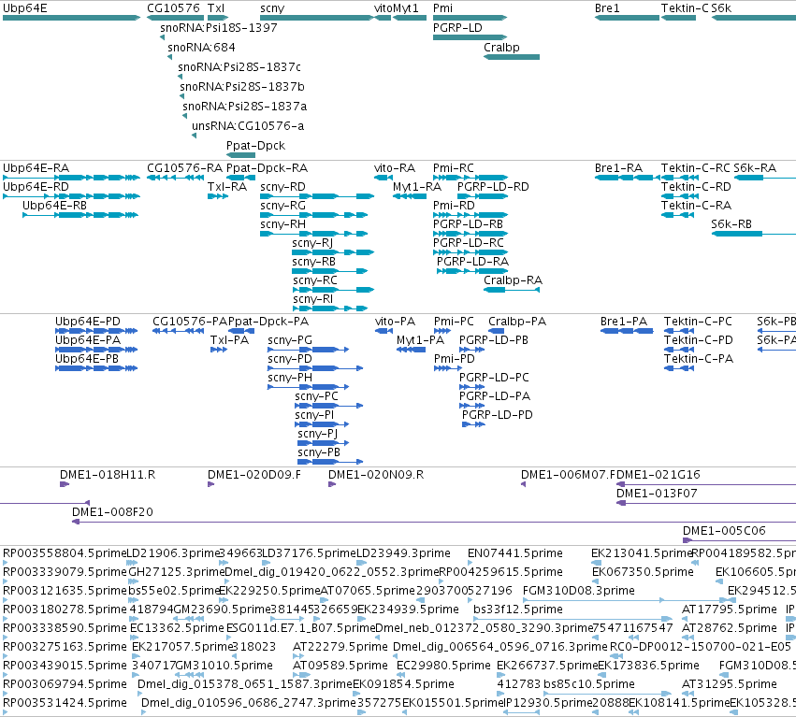Select the snoRNA:684 feature label
Image resolution: width=796 pixels, height=717 pixels.
pos(201,47)
